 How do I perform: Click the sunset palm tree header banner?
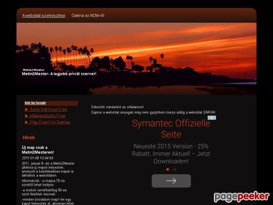tap(136, 59)
